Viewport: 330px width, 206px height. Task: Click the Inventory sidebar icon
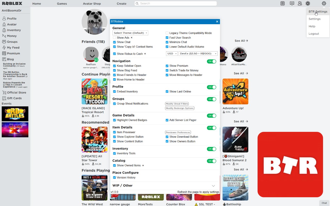(x=4, y=30)
